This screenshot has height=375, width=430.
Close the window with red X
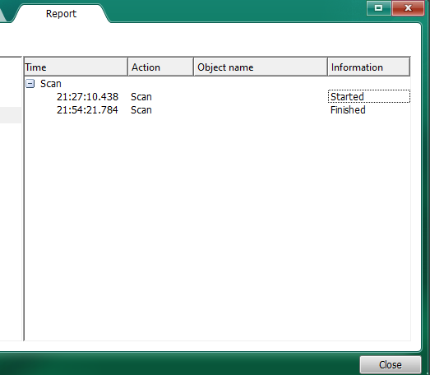[x=408, y=8]
